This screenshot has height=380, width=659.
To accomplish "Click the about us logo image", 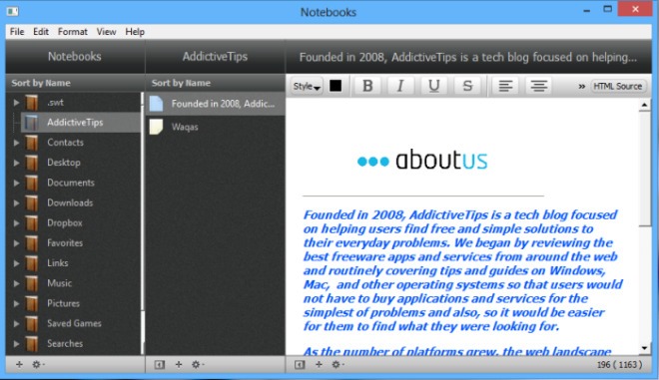I will [422, 160].
